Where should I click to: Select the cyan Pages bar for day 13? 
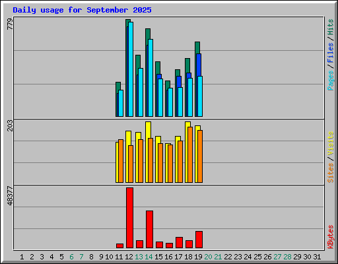(141, 92)
